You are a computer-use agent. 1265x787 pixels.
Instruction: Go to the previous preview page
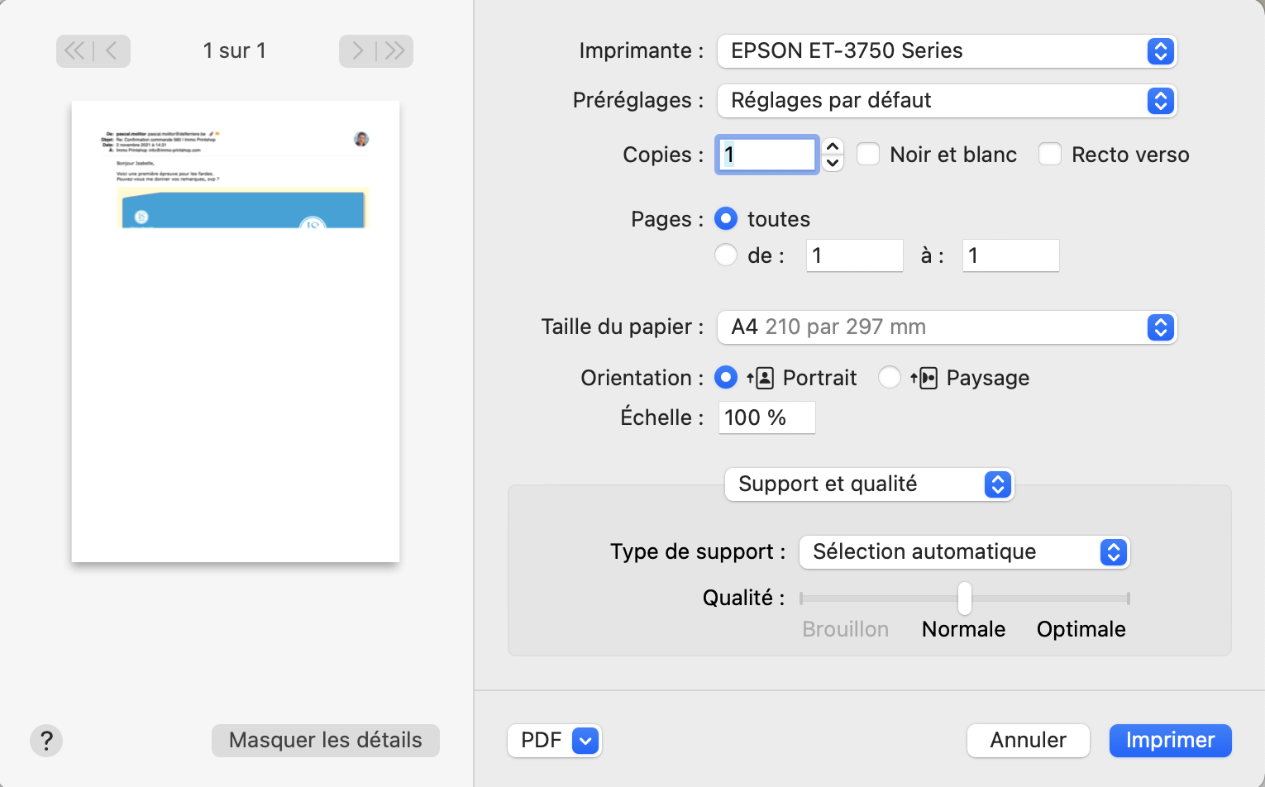pyautogui.click(x=112, y=51)
